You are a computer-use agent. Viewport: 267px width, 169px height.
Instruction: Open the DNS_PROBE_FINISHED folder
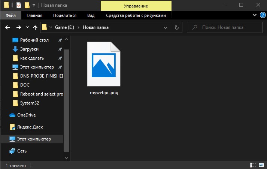[42, 76]
